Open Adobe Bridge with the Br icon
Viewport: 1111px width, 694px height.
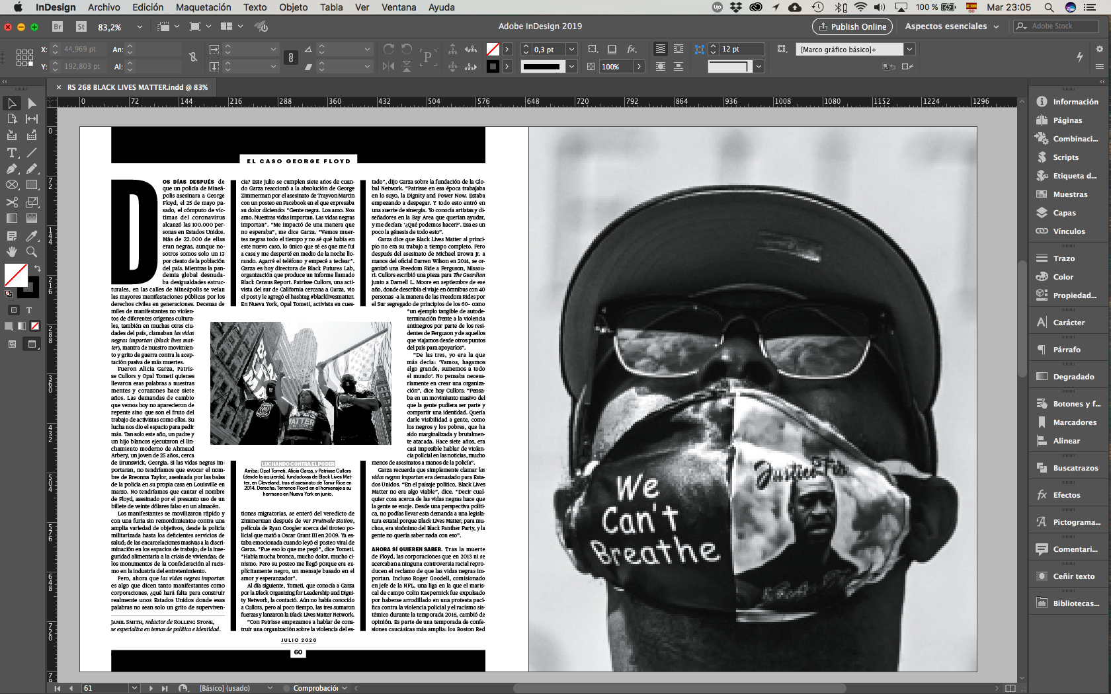point(58,26)
